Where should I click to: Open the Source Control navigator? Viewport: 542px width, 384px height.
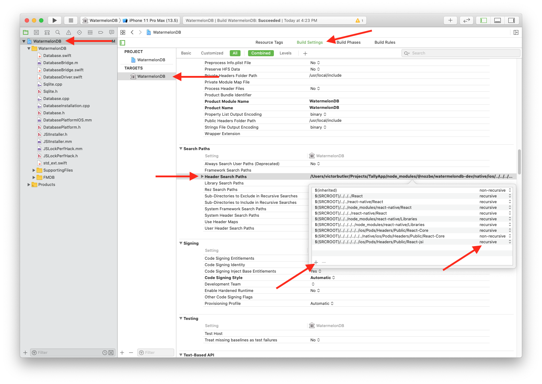[36, 32]
